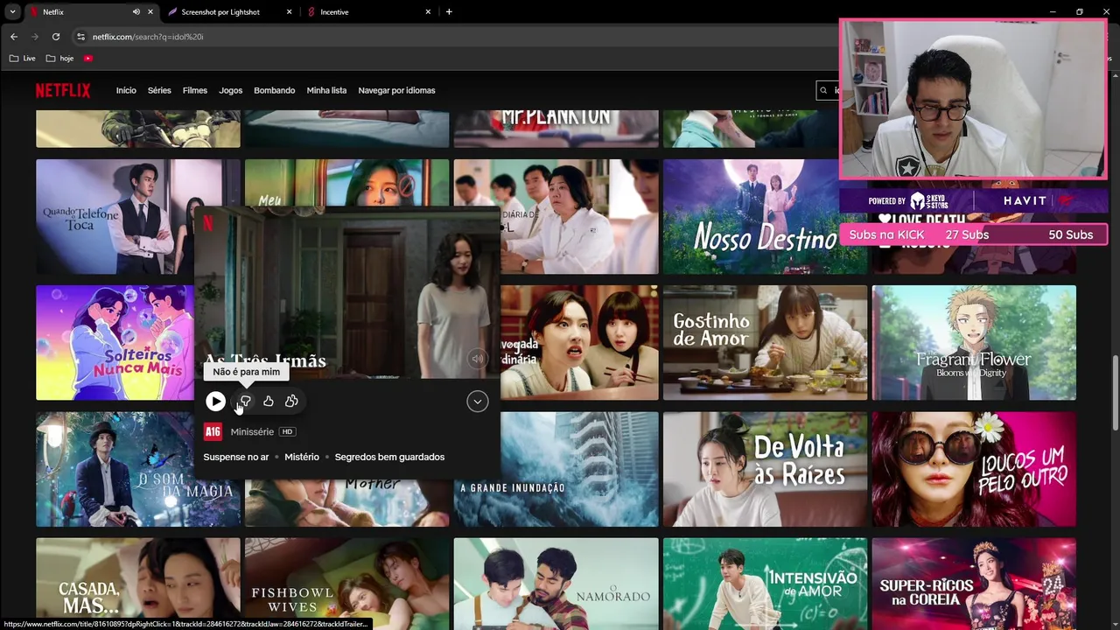Image resolution: width=1120 pixels, height=630 pixels.
Task: Click the double thumbs-up love icon
Action: [291, 401]
